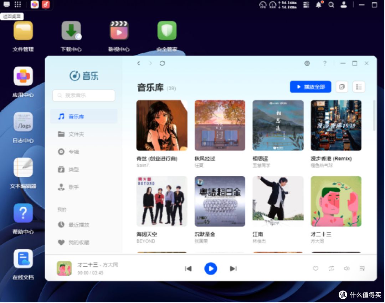Skip to next track
385x303 pixels.
click(233, 269)
